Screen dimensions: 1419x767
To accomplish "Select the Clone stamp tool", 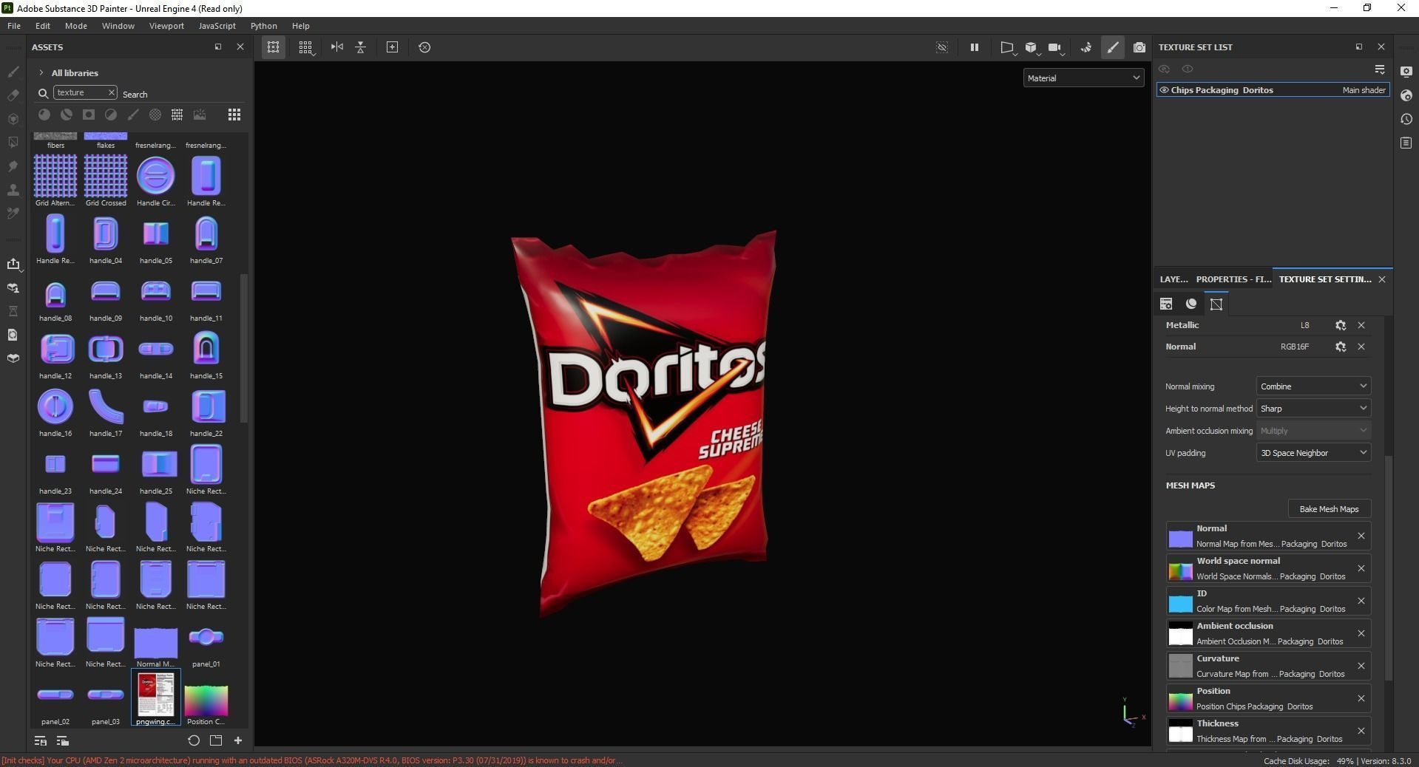I will pyautogui.click(x=13, y=190).
